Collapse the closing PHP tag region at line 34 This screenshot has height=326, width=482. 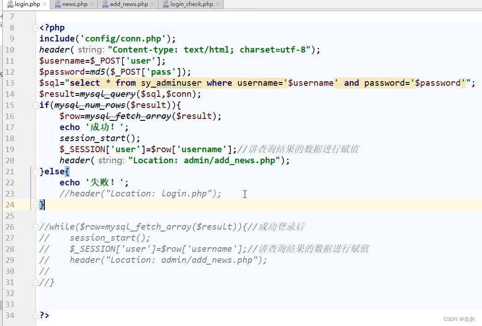pyautogui.click(x=36, y=315)
